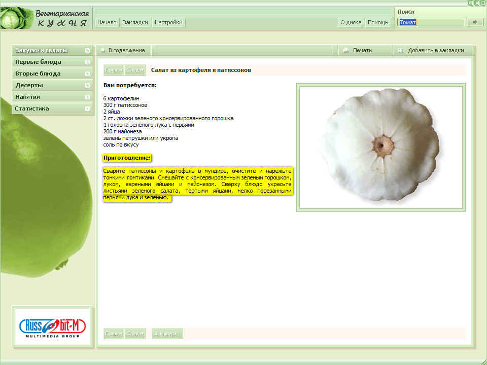487x365 pixels.
Task: Expand the Напитки category arrow
Action: [88, 97]
